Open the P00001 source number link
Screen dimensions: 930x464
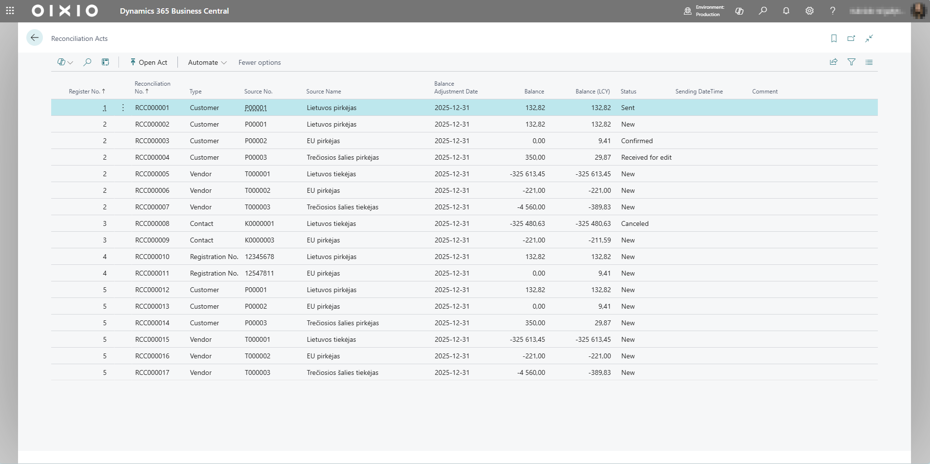[256, 108]
